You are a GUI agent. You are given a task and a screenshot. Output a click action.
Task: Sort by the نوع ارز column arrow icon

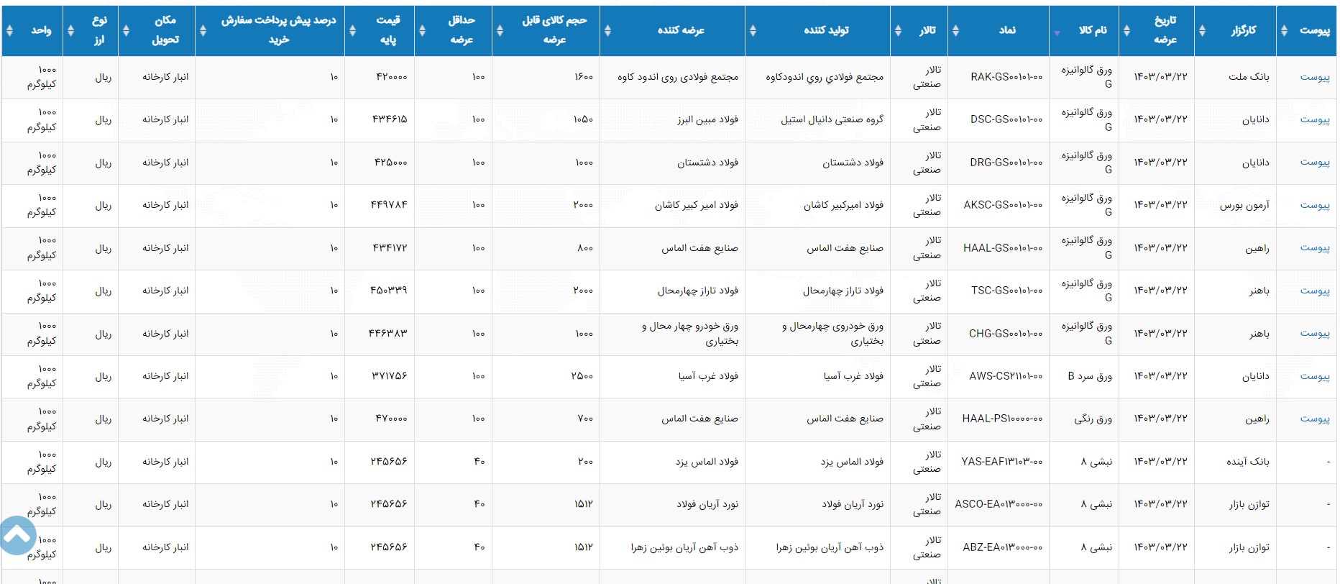(70, 30)
